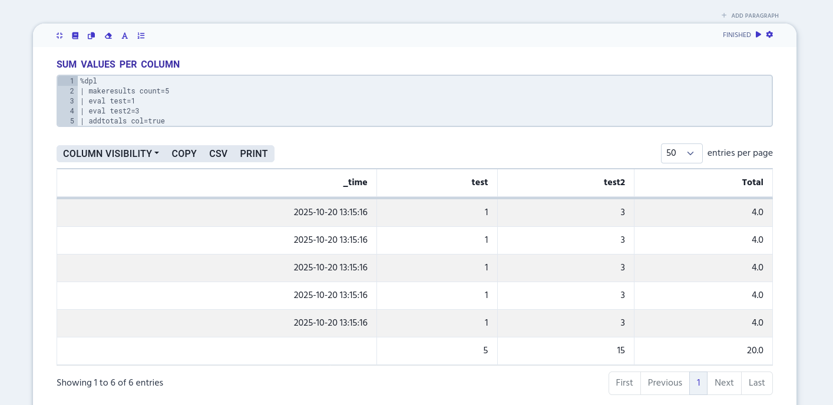Click the collapse paragraph arrows icon
The image size is (833, 405).
coord(59,36)
